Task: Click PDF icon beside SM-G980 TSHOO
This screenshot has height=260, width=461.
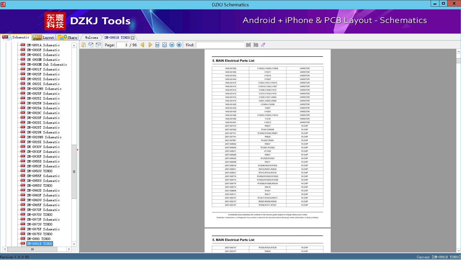Action: tap(23, 239)
